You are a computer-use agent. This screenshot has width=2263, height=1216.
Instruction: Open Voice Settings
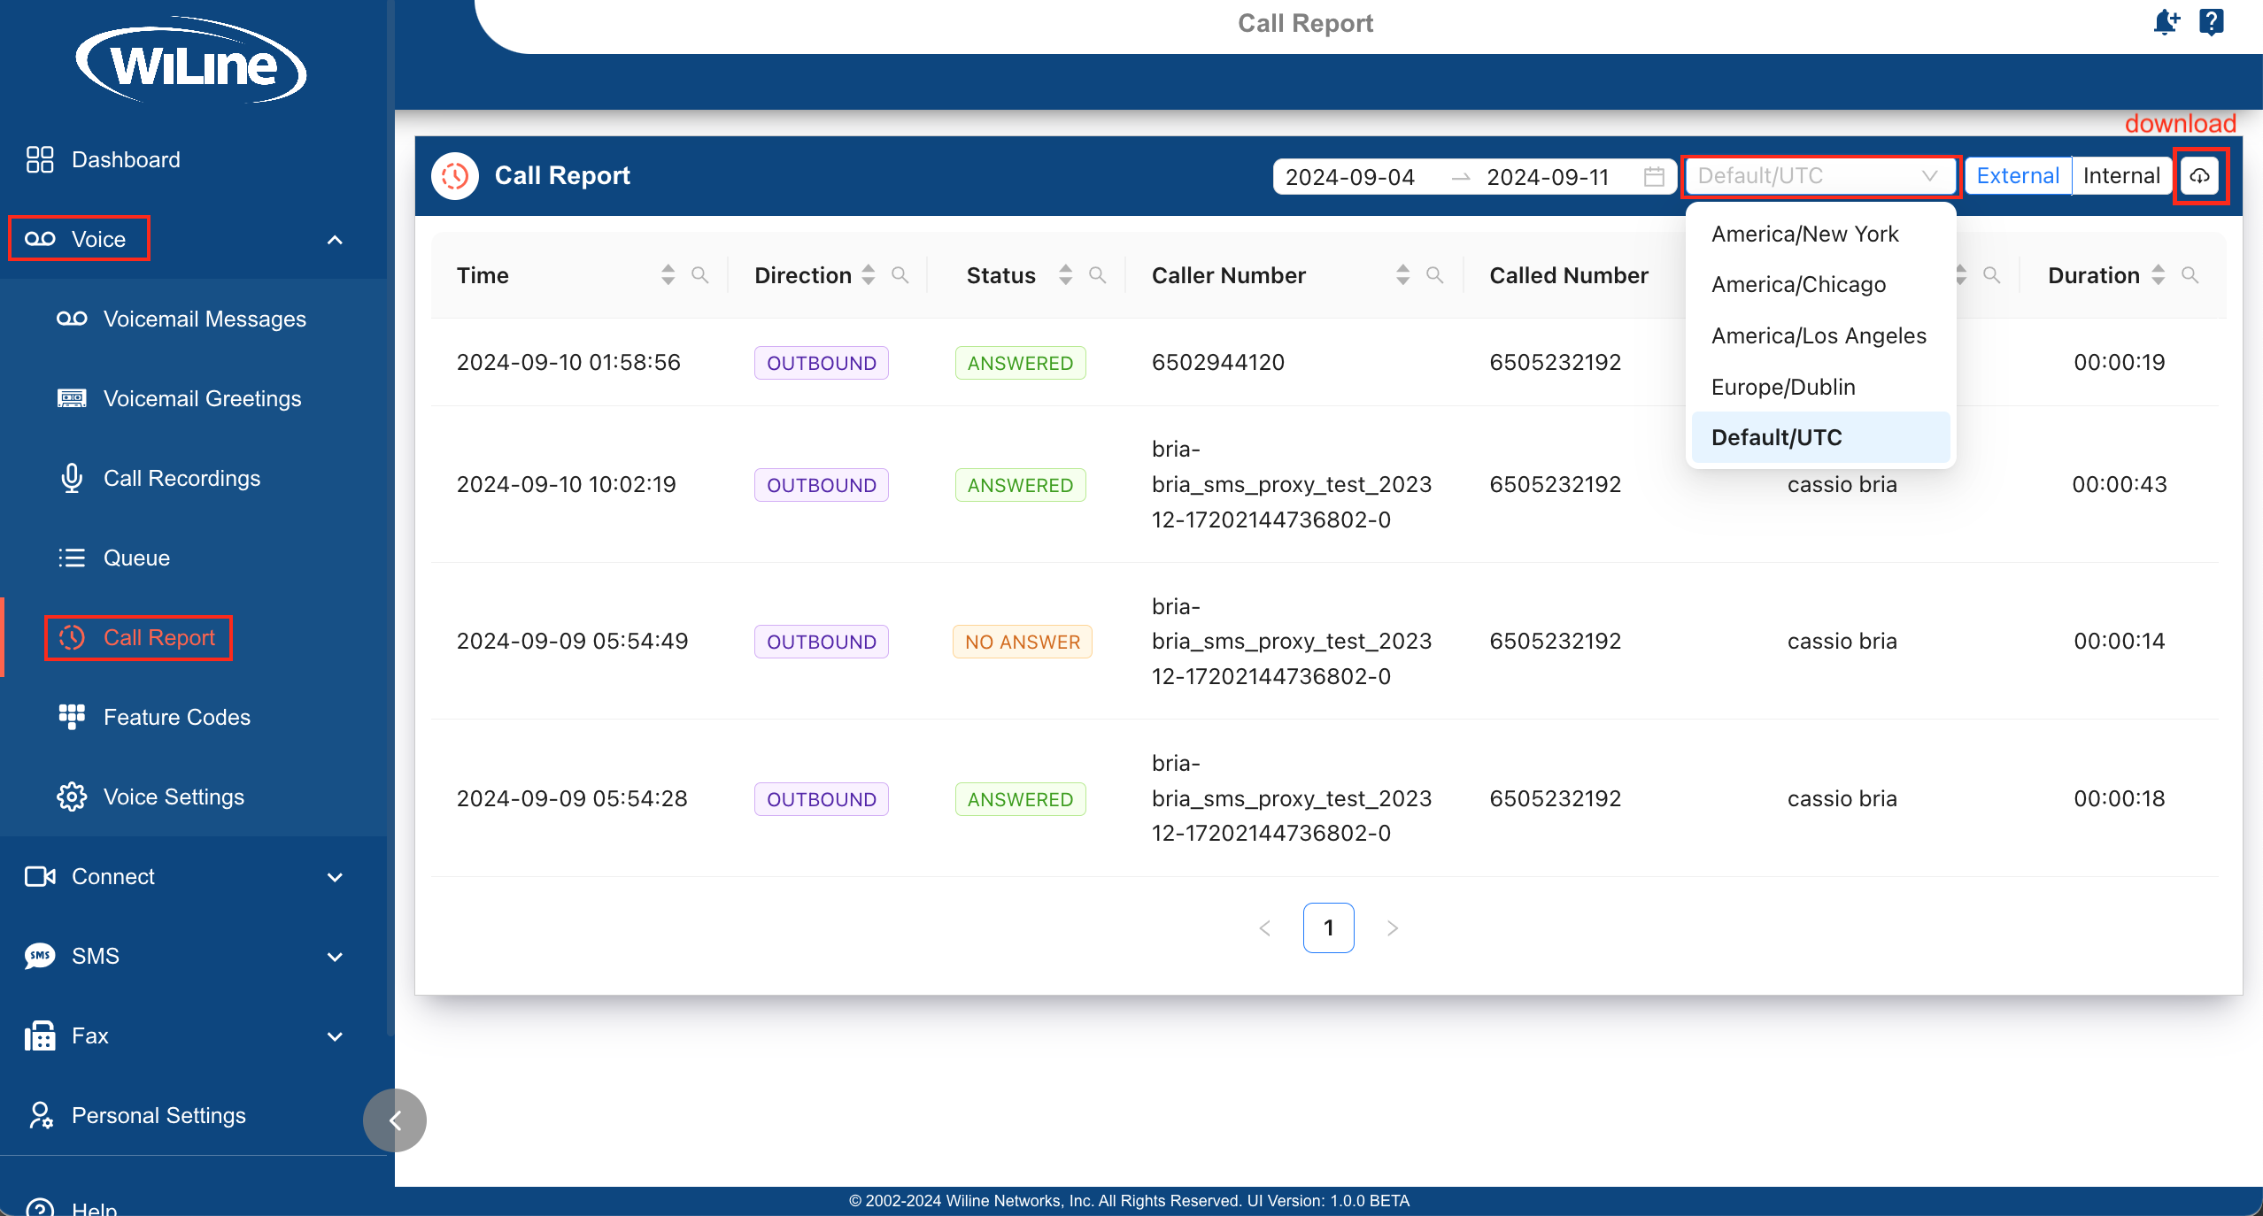(174, 797)
